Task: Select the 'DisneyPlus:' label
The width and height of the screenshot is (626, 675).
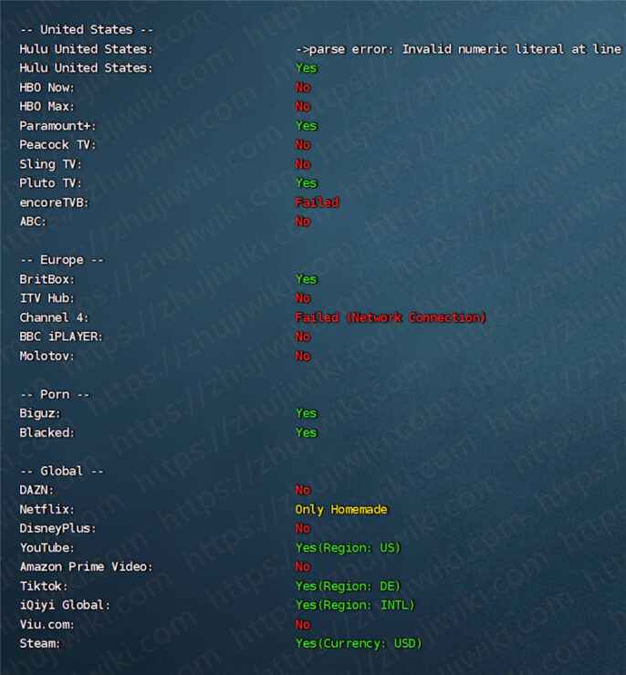Action: point(57,529)
